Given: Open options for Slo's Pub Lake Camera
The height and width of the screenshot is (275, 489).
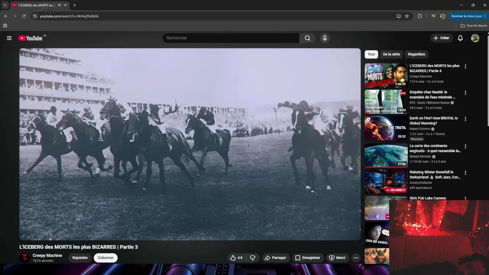Looking at the screenshot, I should (x=465, y=198).
